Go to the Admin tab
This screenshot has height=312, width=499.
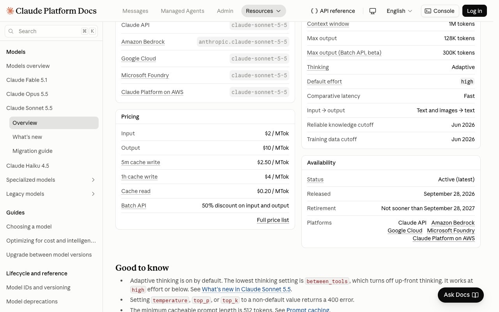click(x=225, y=11)
